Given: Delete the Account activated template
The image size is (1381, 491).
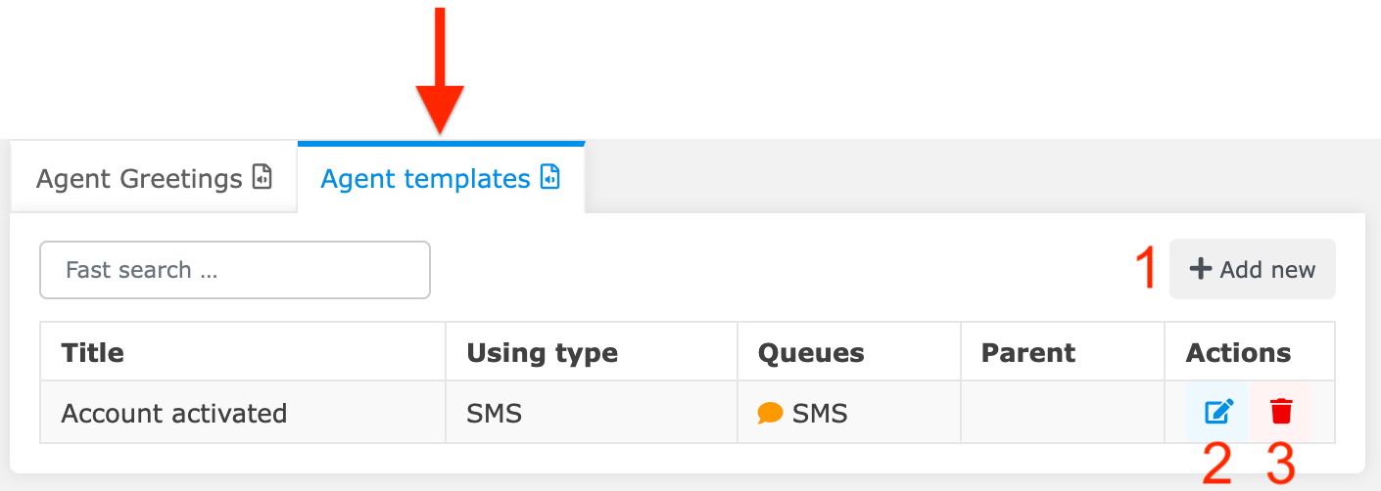Looking at the screenshot, I should click(x=1281, y=412).
